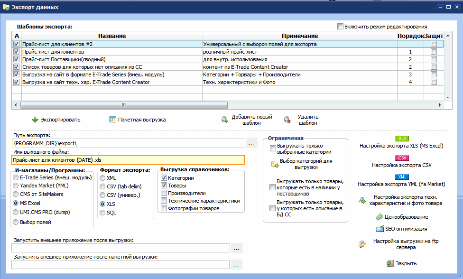Select row Список товаров для которых нет описания
The image size is (463, 279).
click(227, 67)
